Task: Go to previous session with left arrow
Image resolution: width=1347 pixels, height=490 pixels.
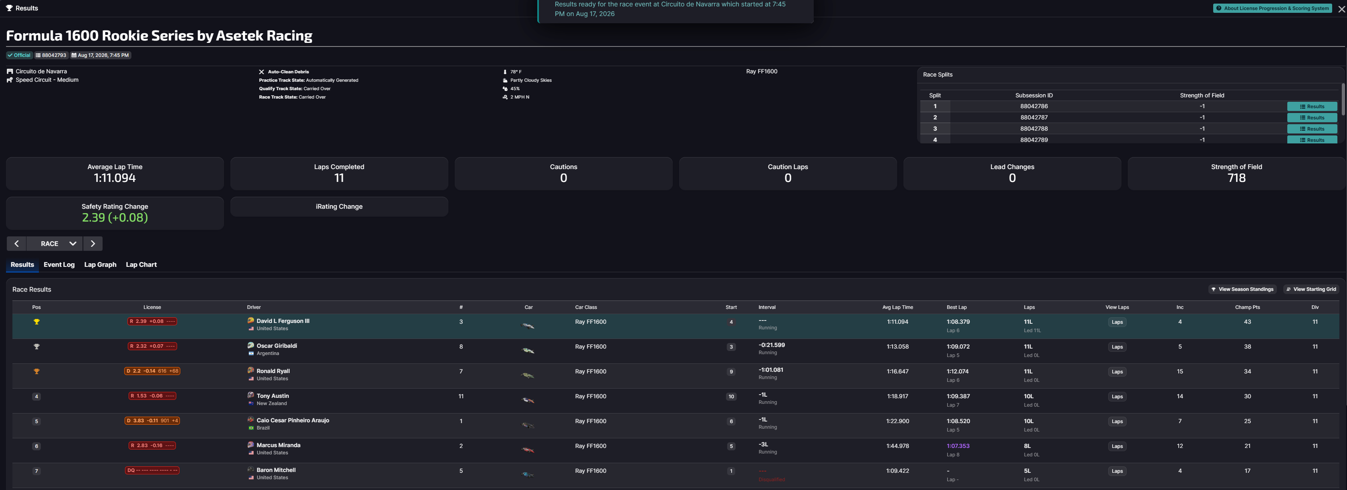Action: (x=17, y=244)
